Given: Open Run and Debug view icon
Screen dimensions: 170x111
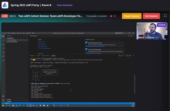Looking at the screenshot, I should [3, 44].
